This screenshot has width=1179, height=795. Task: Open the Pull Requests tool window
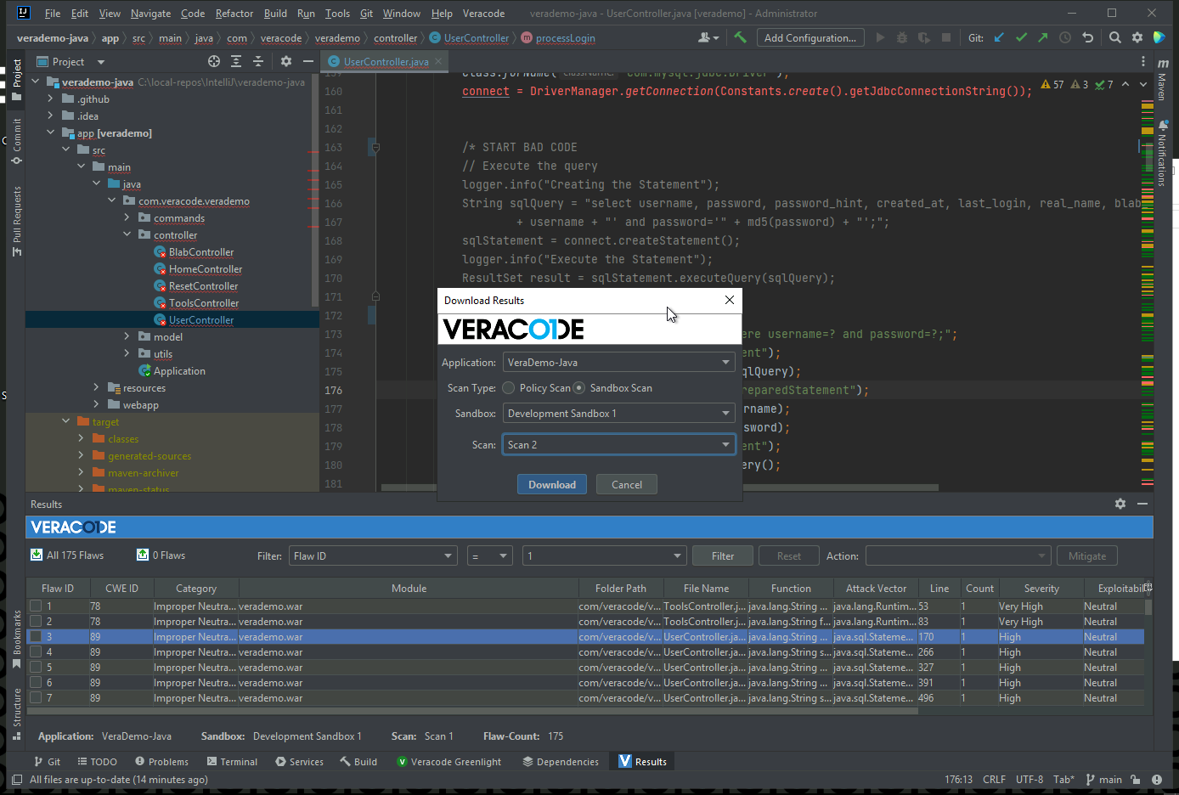[x=16, y=221]
